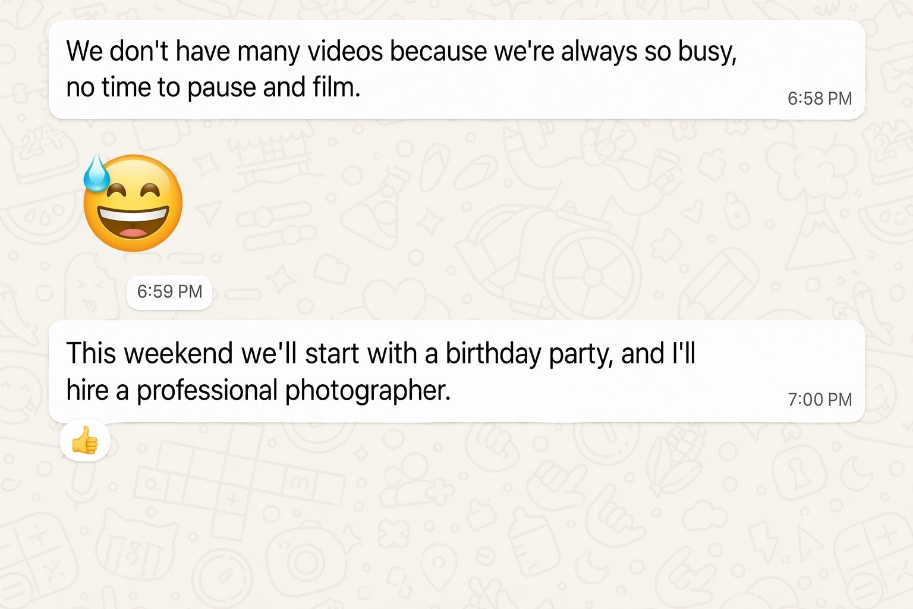913x609 pixels.
Task: Click the 7:00 PM timestamp
Action: coord(820,399)
